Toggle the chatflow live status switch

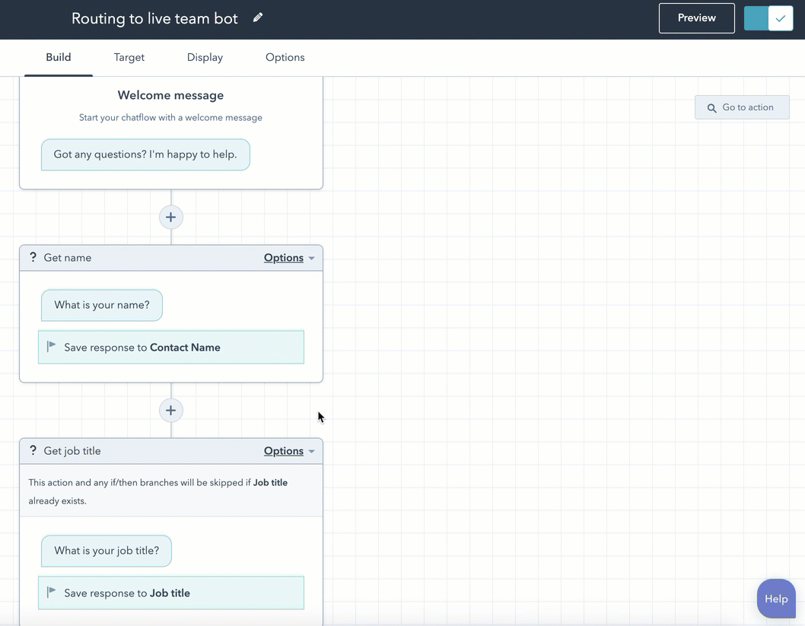pos(768,17)
